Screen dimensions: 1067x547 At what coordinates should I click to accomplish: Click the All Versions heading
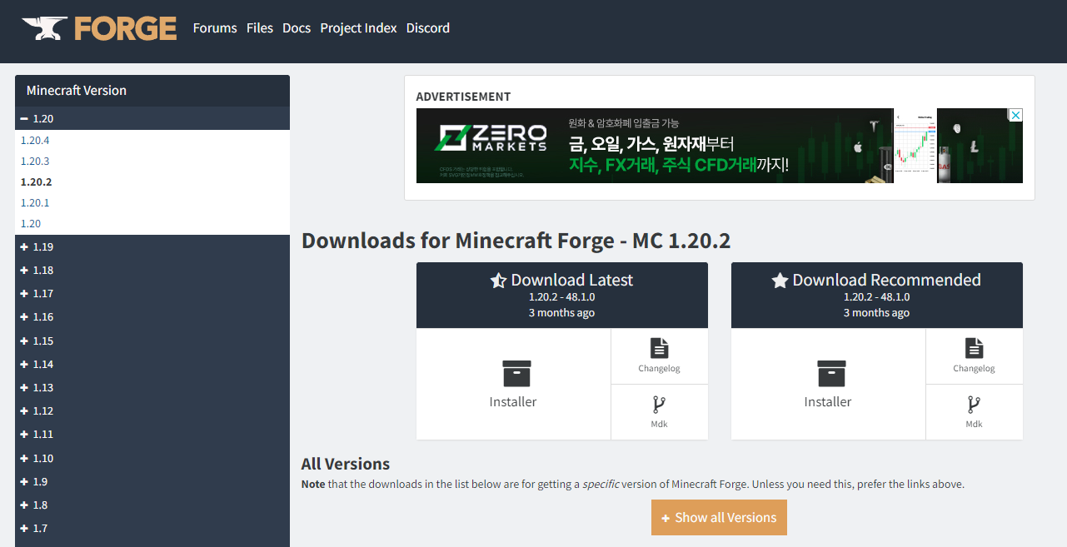coord(346,465)
